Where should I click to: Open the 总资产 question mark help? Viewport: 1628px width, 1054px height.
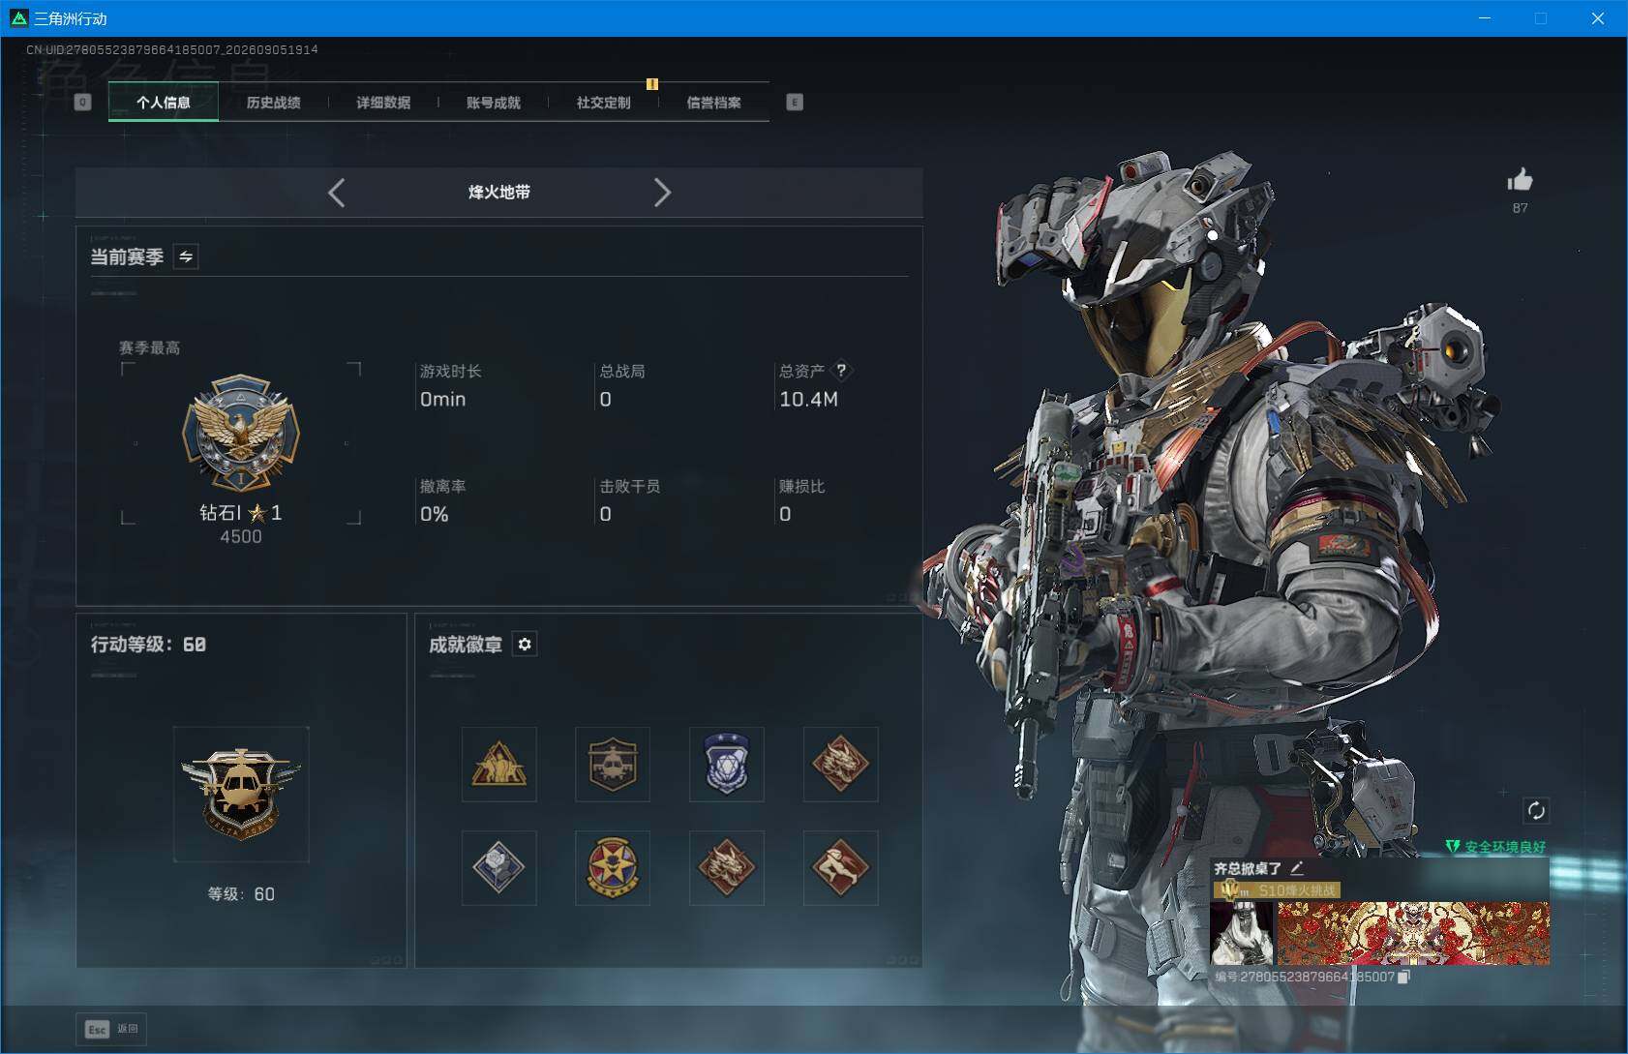pyautogui.click(x=841, y=370)
